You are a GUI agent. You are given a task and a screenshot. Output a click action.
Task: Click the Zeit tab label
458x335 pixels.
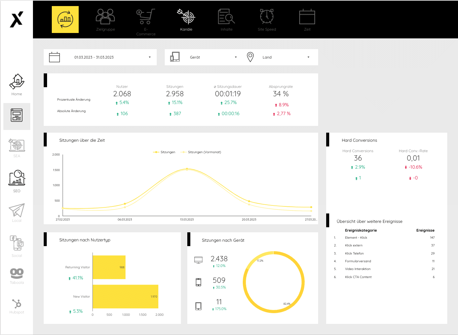[x=307, y=29]
